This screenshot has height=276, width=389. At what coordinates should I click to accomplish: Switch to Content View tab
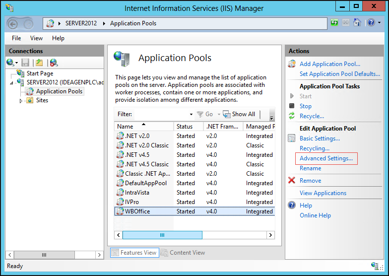[183, 253]
